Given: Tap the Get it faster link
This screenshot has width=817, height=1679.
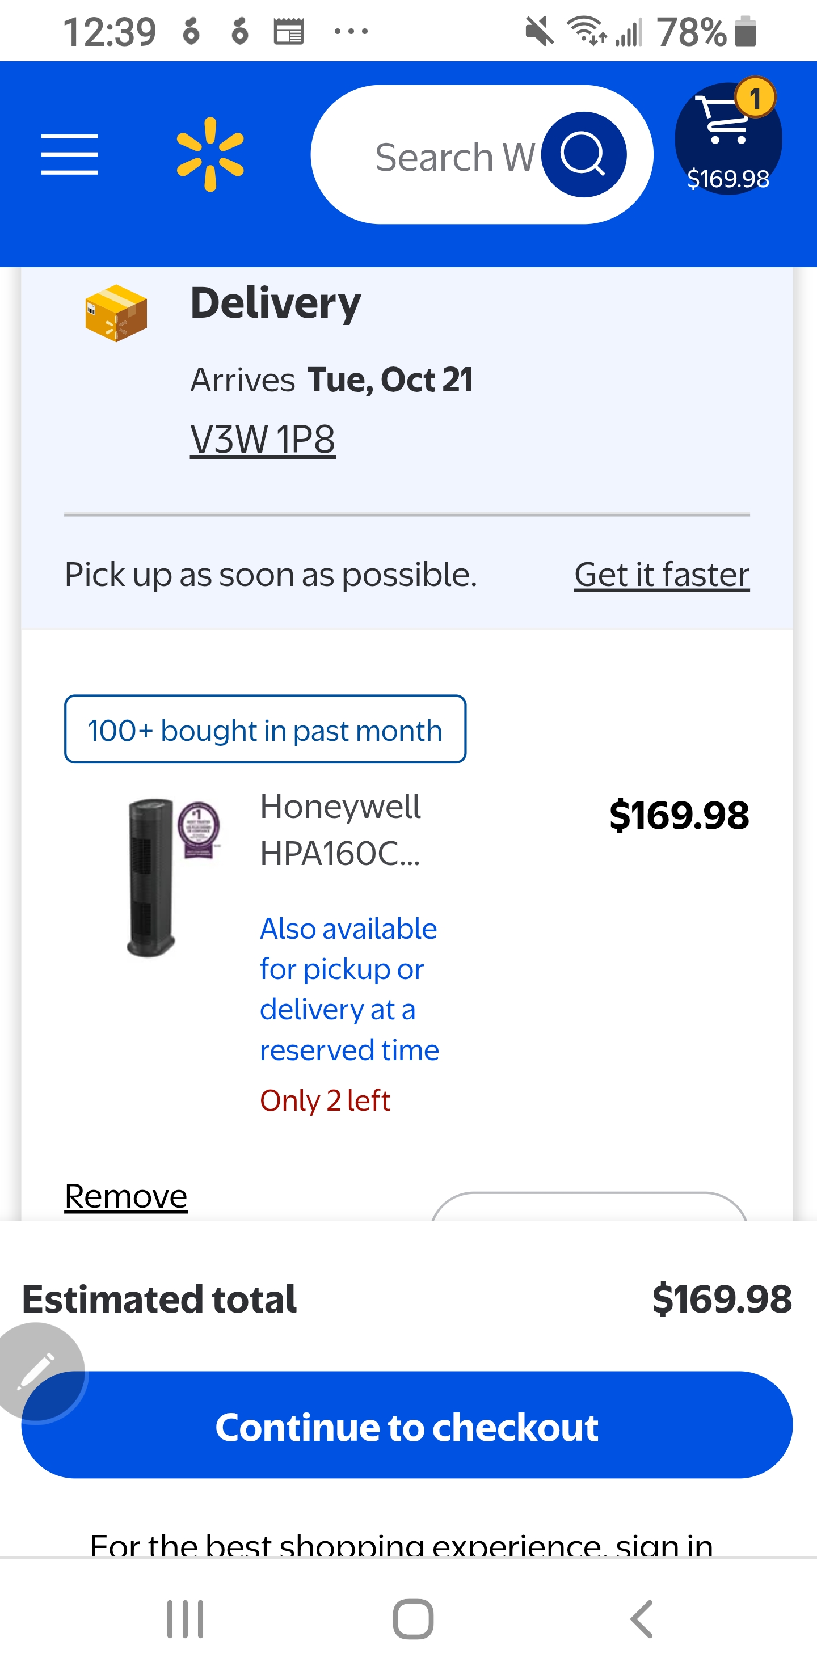Looking at the screenshot, I should [661, 574].
